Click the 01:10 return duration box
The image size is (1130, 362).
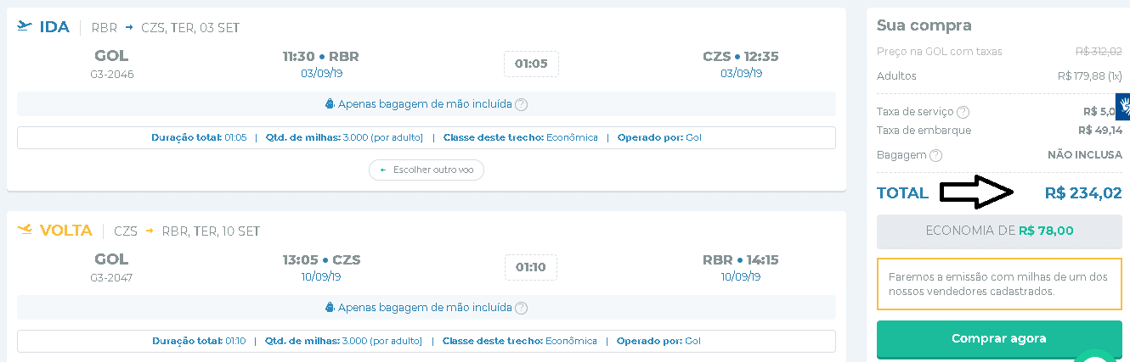[531, 268]
